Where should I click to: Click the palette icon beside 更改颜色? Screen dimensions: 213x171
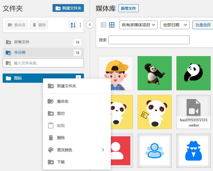pos(51,150)
